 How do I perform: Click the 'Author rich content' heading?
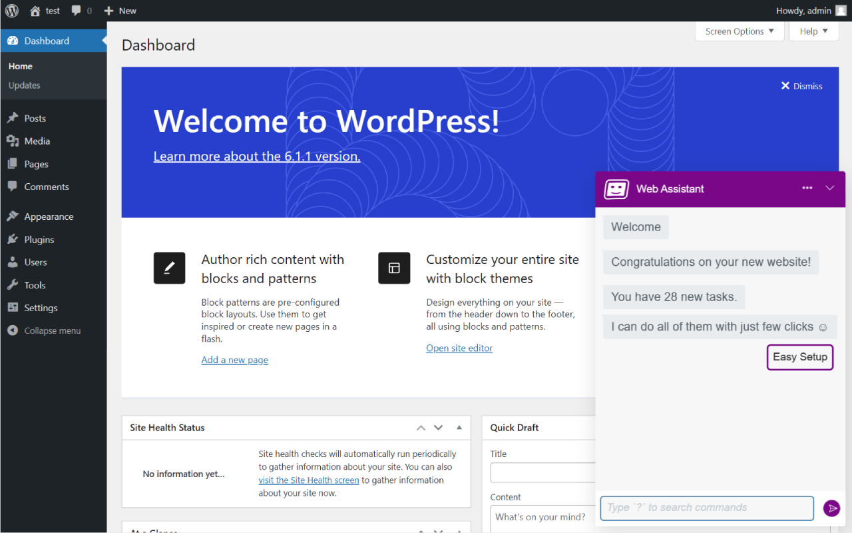pyautogui.click(x=273, y=269)
